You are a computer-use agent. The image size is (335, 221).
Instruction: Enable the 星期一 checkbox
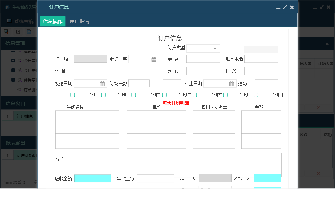[x=103, y=95]
